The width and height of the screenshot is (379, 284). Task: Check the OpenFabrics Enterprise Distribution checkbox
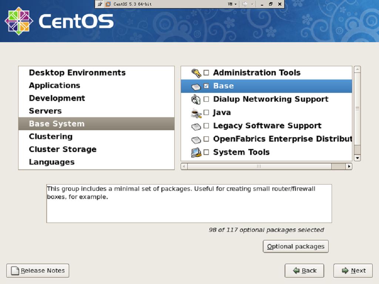[206, 139]
